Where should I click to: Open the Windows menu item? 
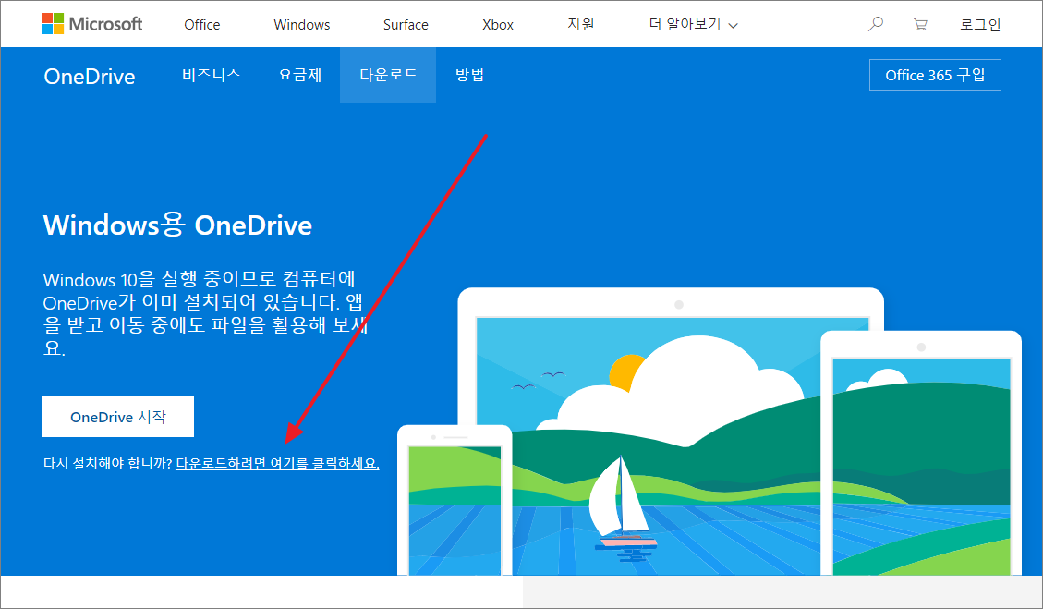coord(302,25)
